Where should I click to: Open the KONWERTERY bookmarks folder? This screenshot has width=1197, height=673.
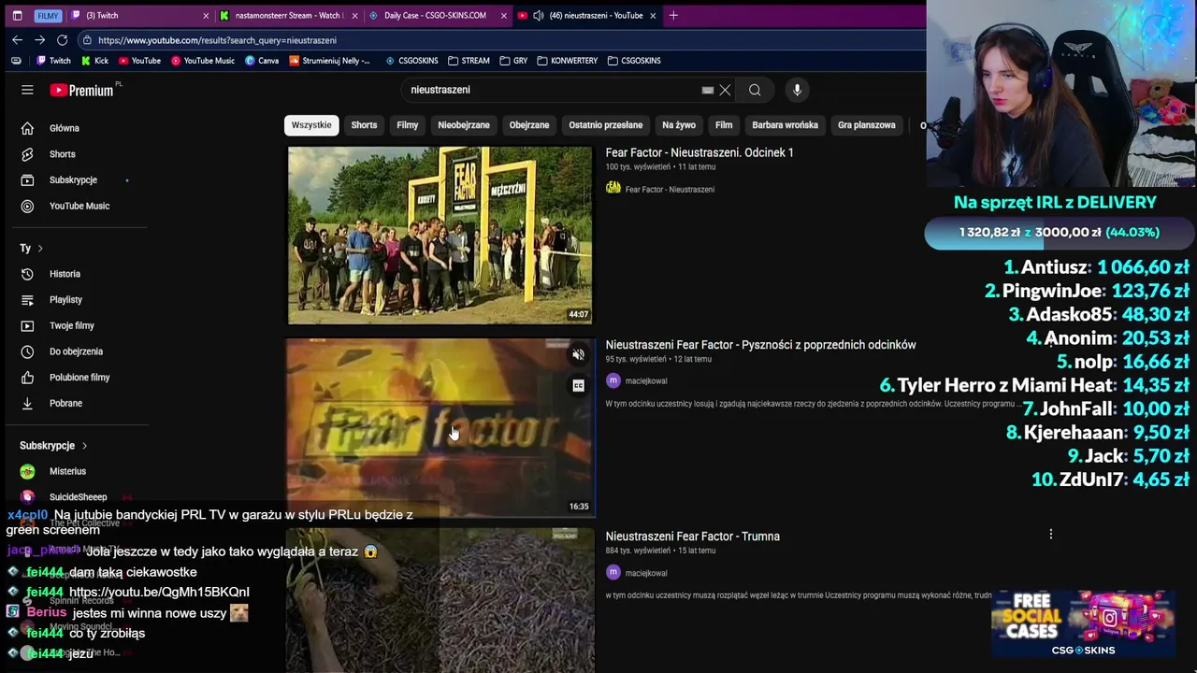(567, 61)
